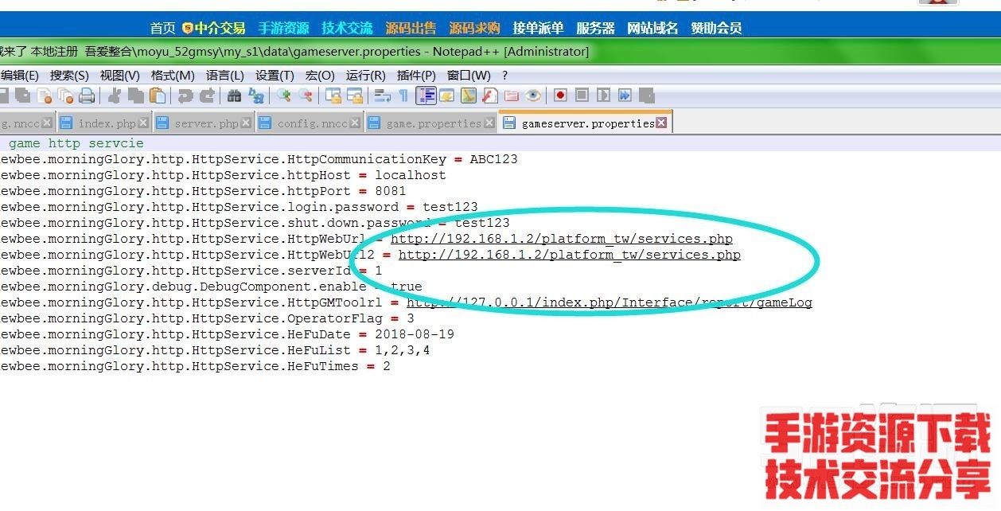Click the Print toolbar icon
This screenshot has height=511, width=1001.
(x=87, y=96)
